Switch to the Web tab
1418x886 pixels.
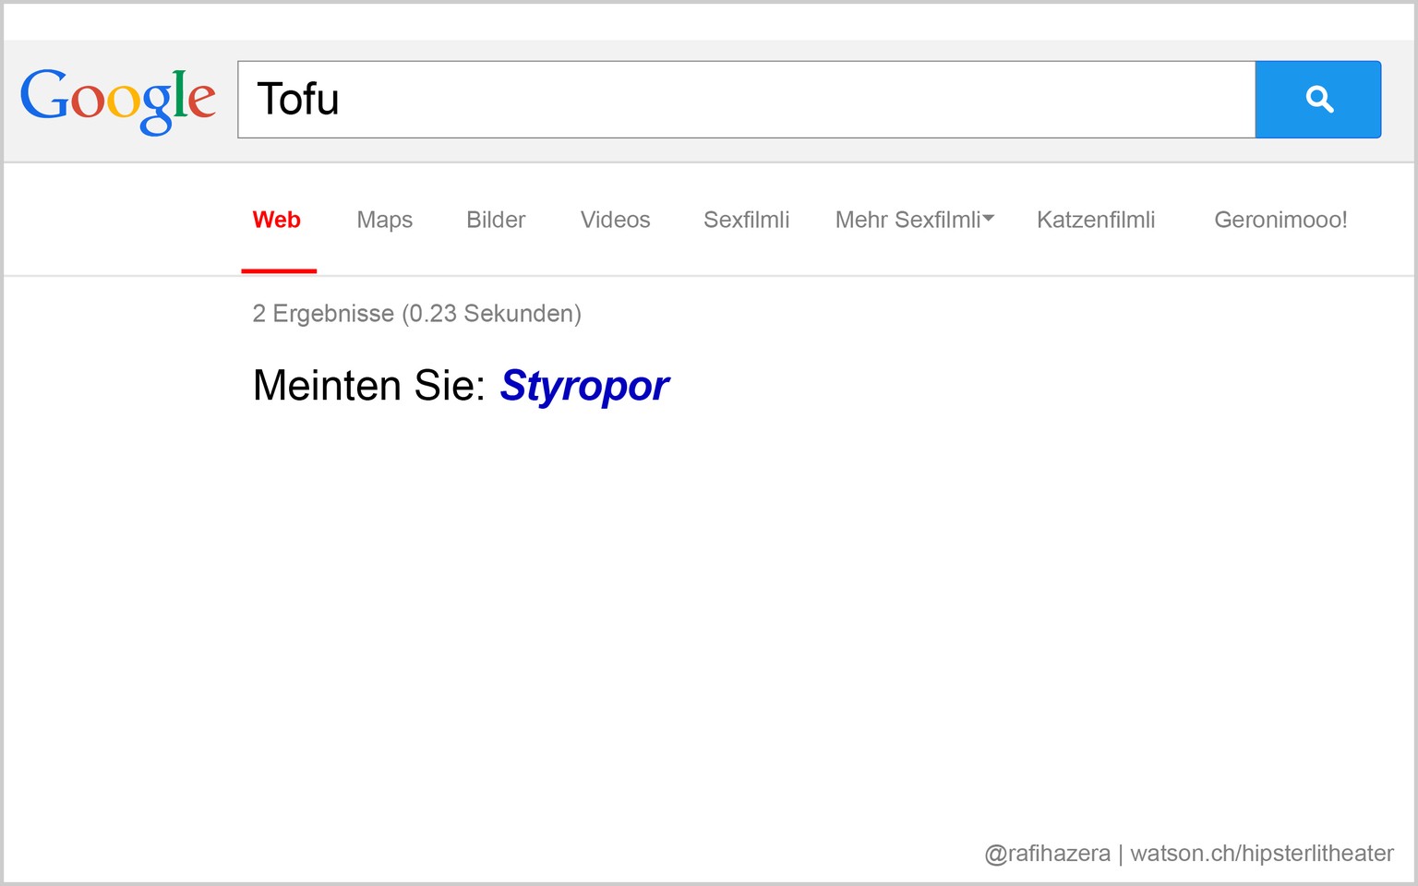(276, 220)
